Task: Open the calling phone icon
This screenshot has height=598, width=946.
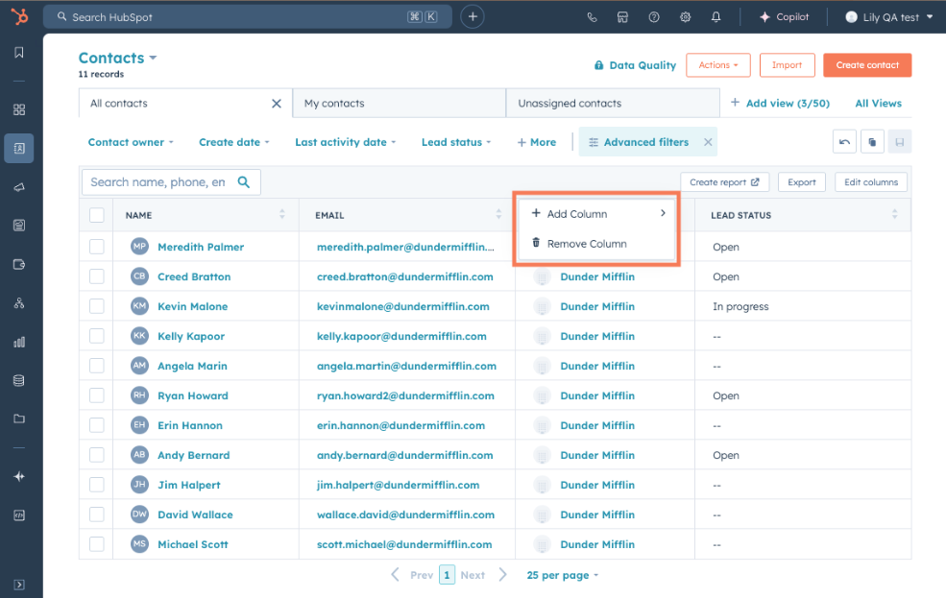Action: [x=592, y=17]
